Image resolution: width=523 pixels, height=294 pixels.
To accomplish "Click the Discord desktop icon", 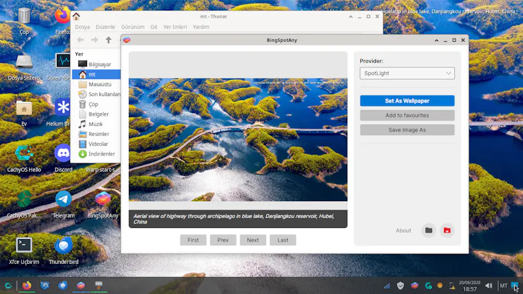I will coord(63,153).
